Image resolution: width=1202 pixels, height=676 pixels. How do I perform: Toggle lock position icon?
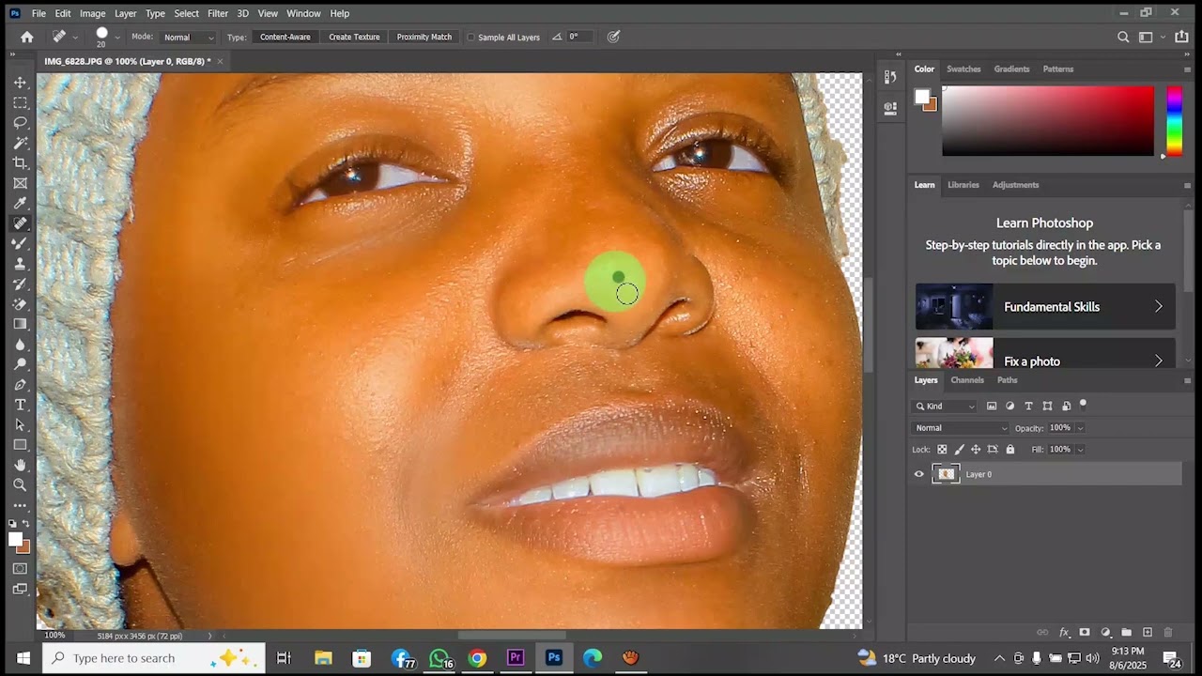tap(976, 450)
